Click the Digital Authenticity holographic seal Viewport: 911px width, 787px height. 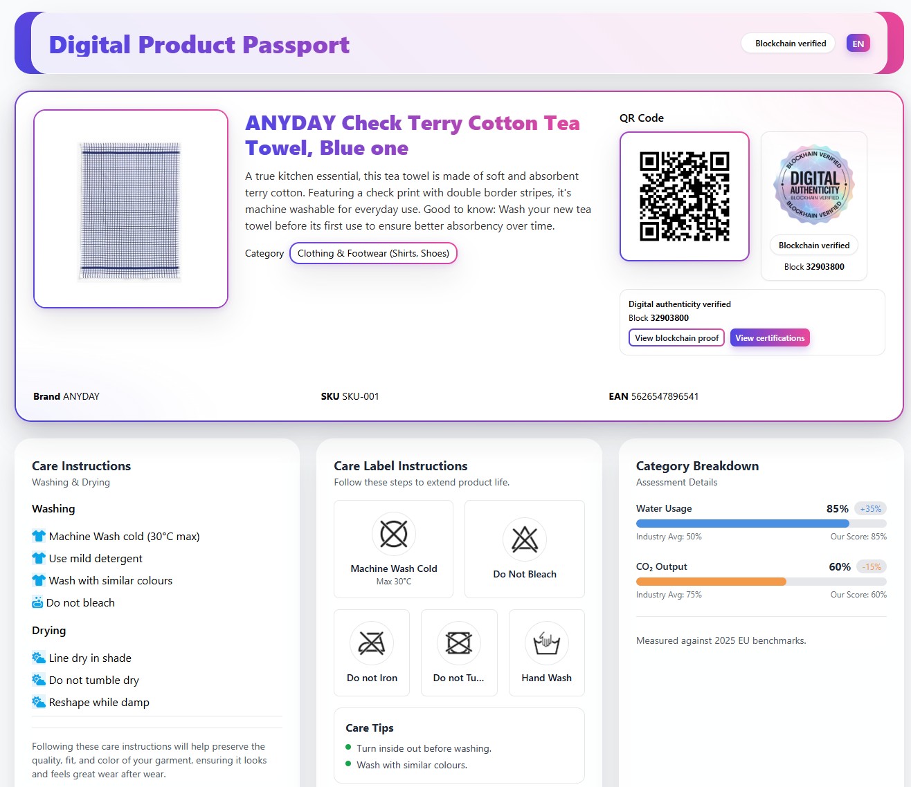tap(813, 185)
